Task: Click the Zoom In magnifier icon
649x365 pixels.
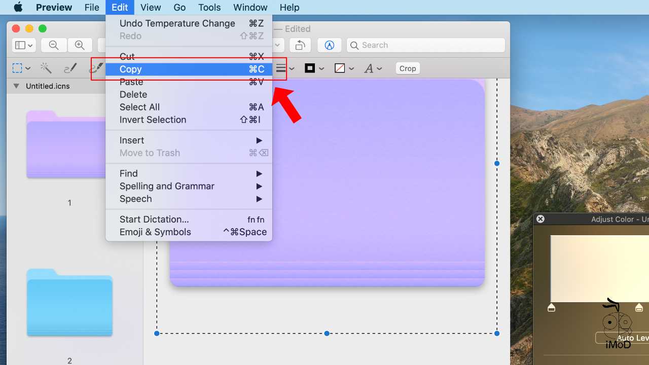Action: coord(80,45)
